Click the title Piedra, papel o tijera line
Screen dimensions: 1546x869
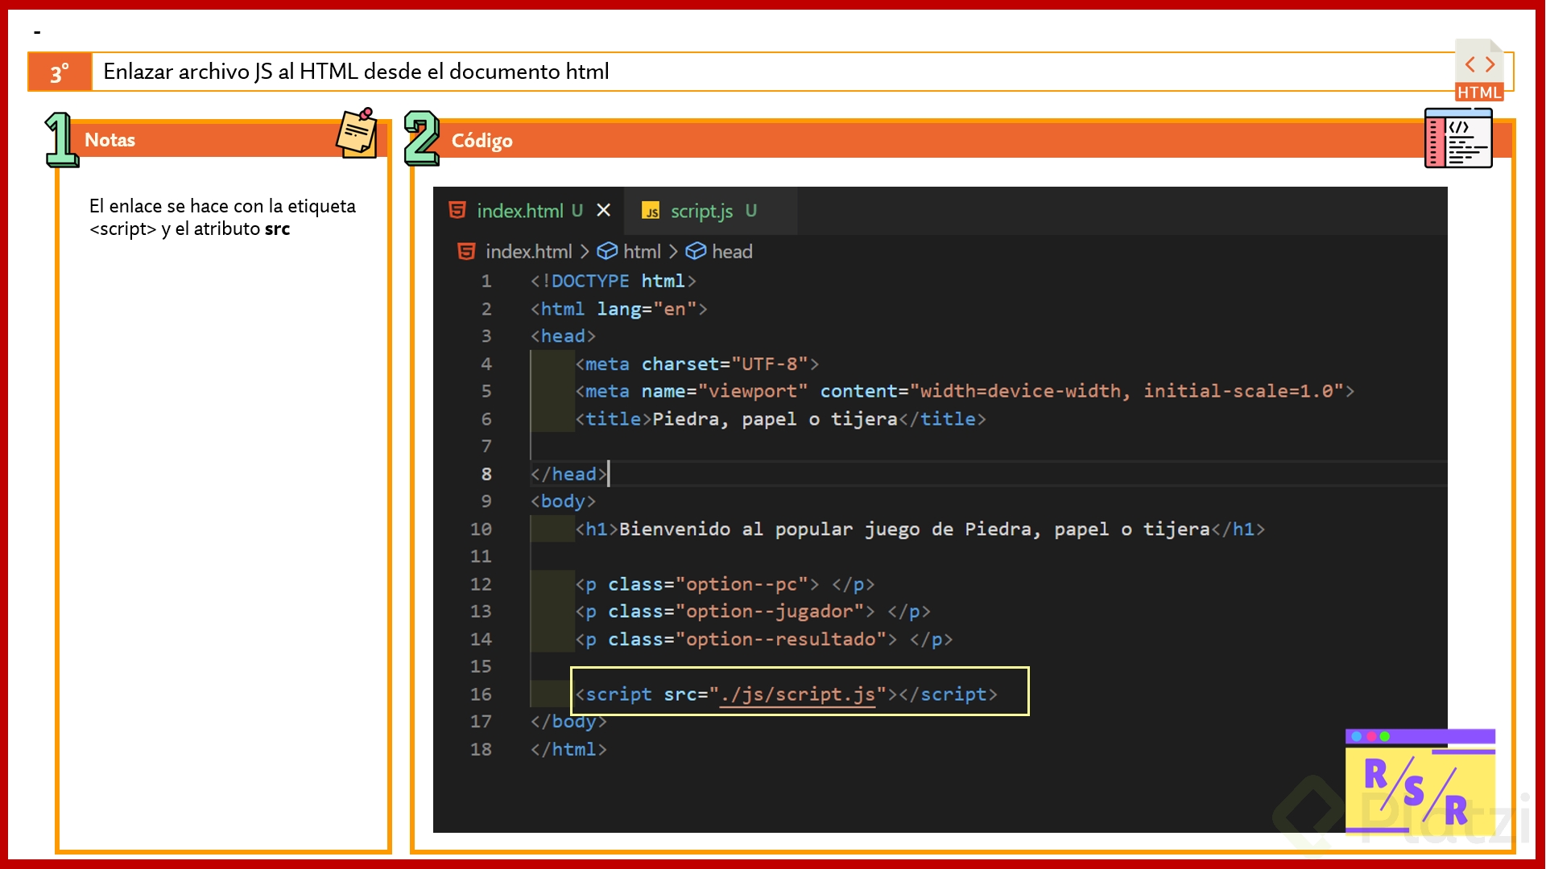point(780,419)
